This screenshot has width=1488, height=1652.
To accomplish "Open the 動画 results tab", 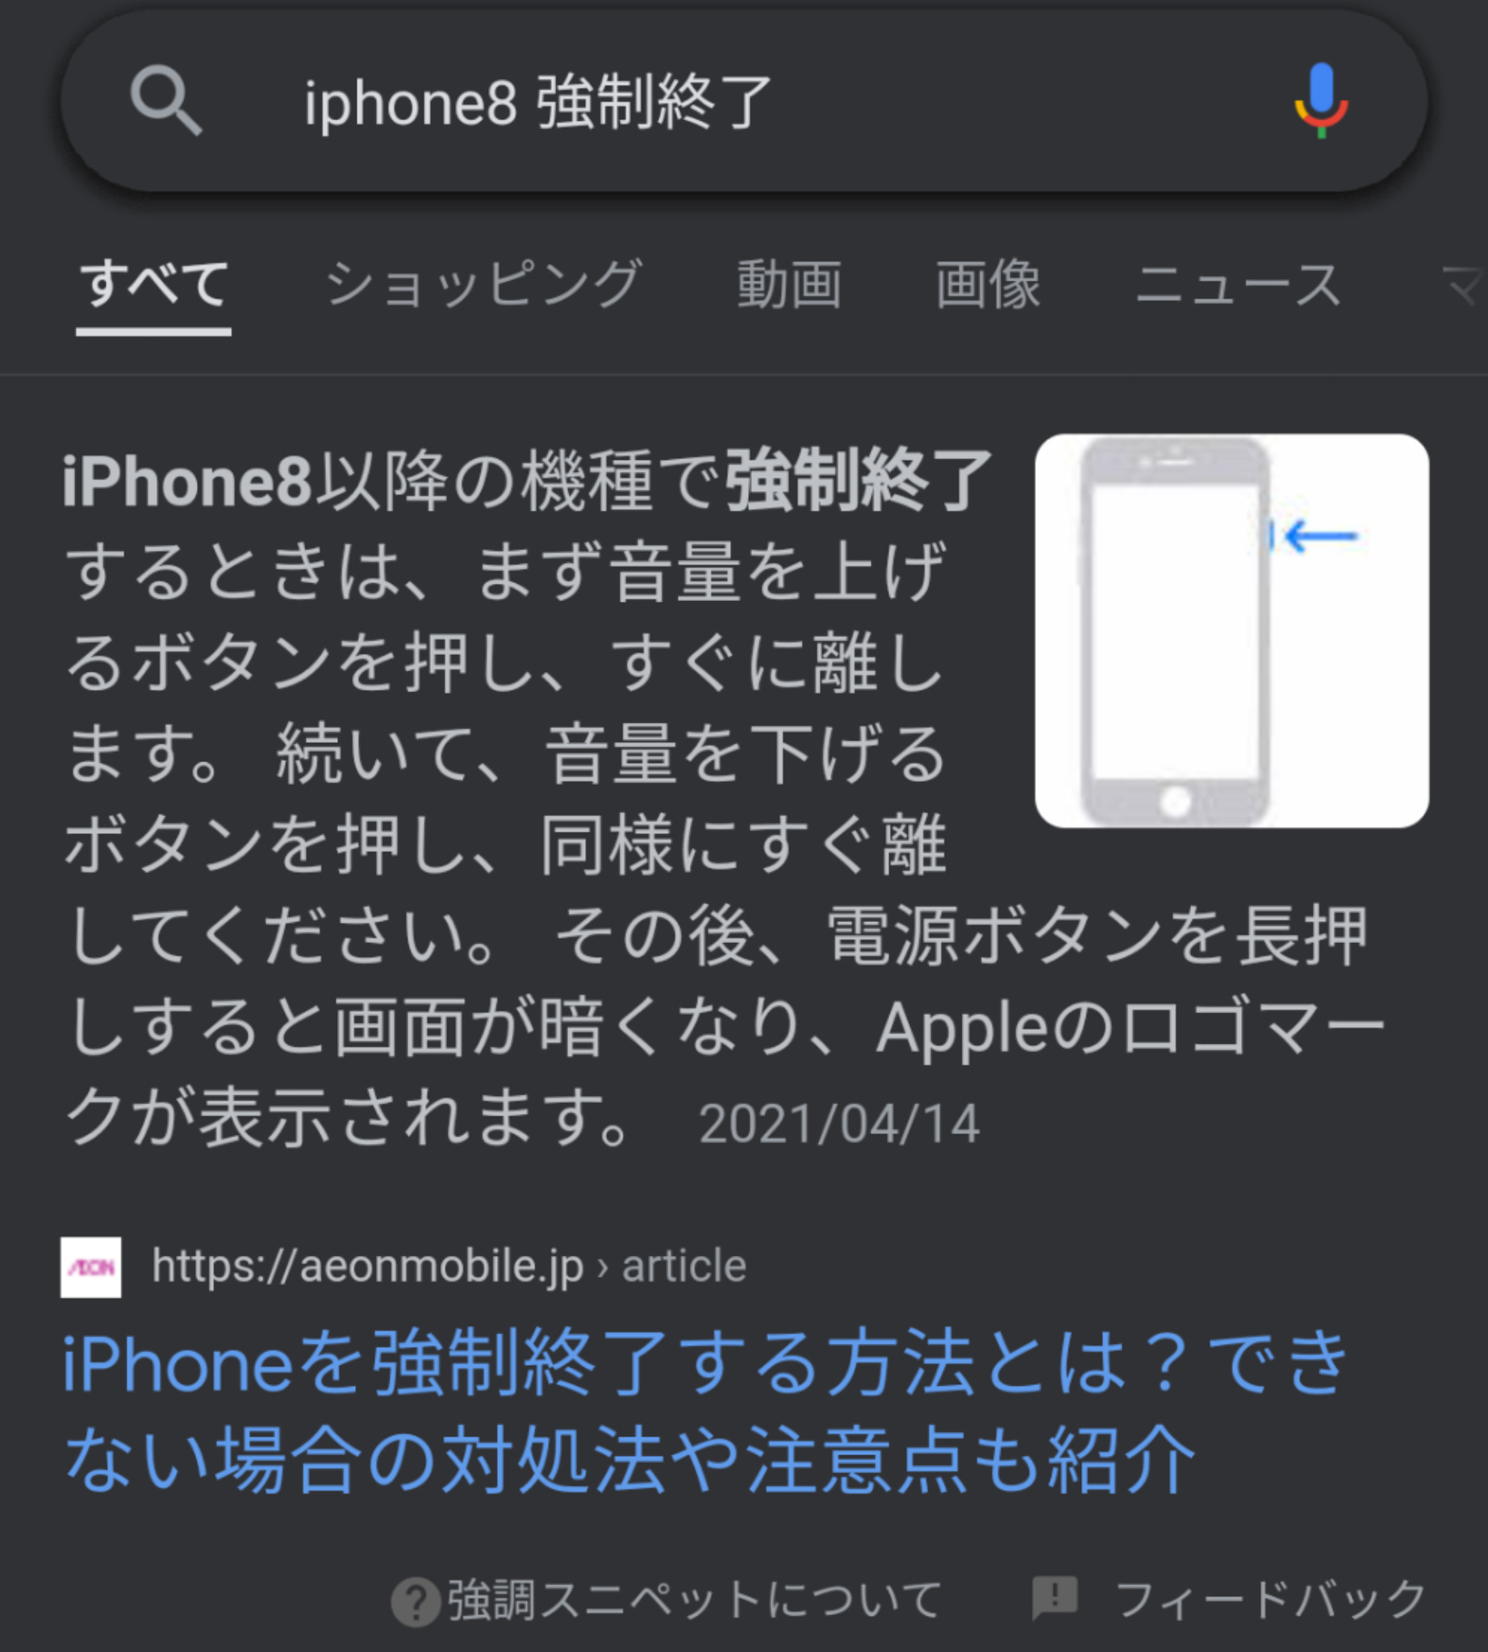I will [789, 285].
